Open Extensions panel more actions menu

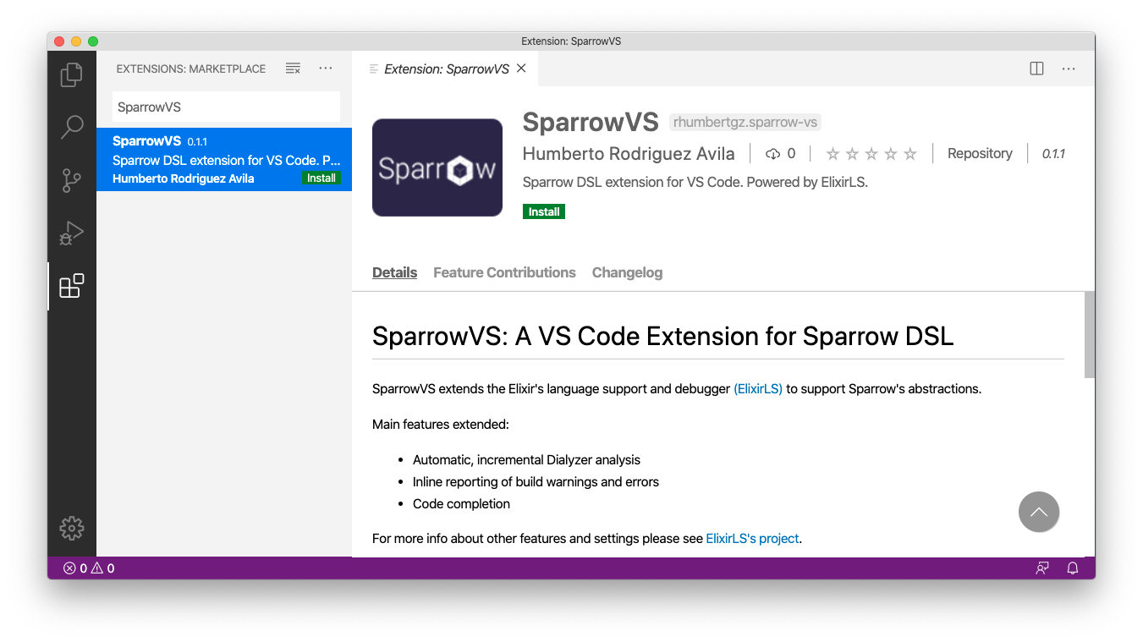point(326,69)
